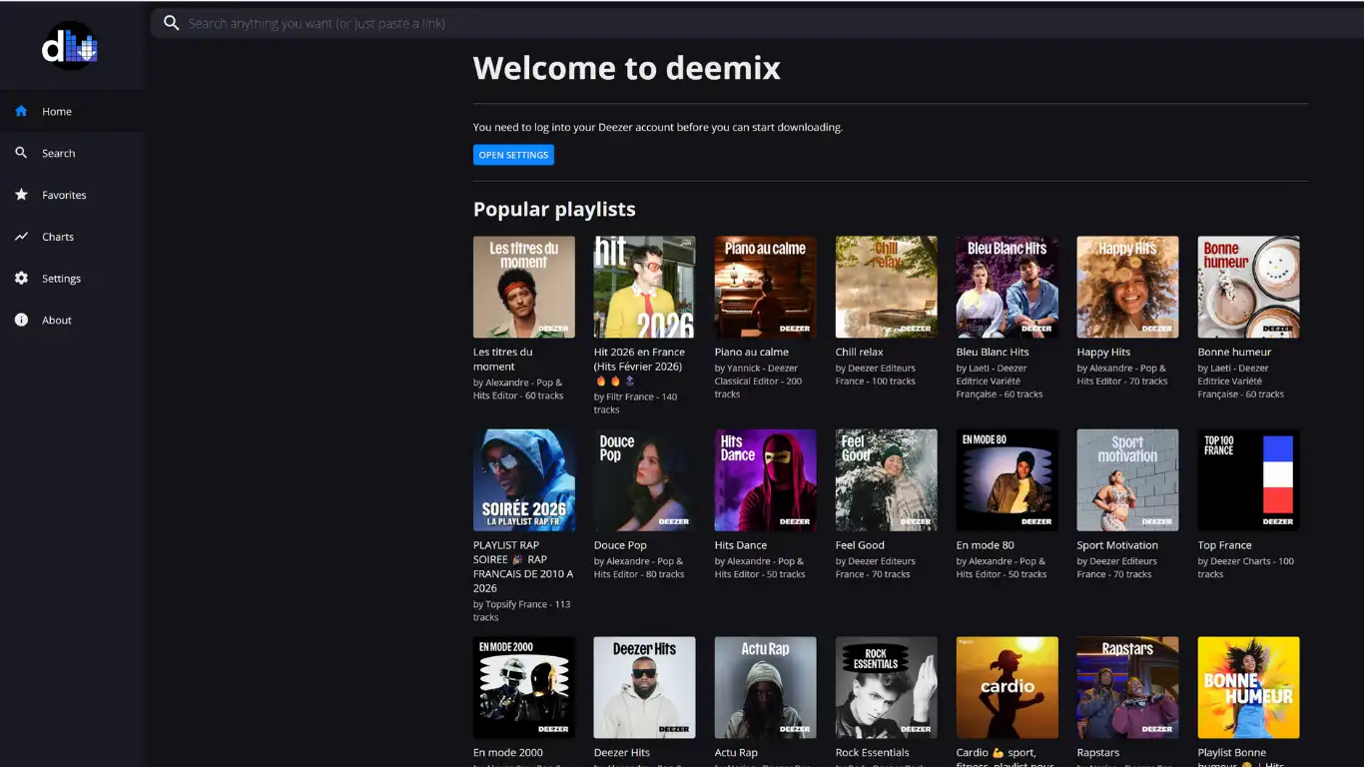The image size is (1364, 767).
Task: Open the Sport Motivation playlist
Action: (x=1127, y=479)
